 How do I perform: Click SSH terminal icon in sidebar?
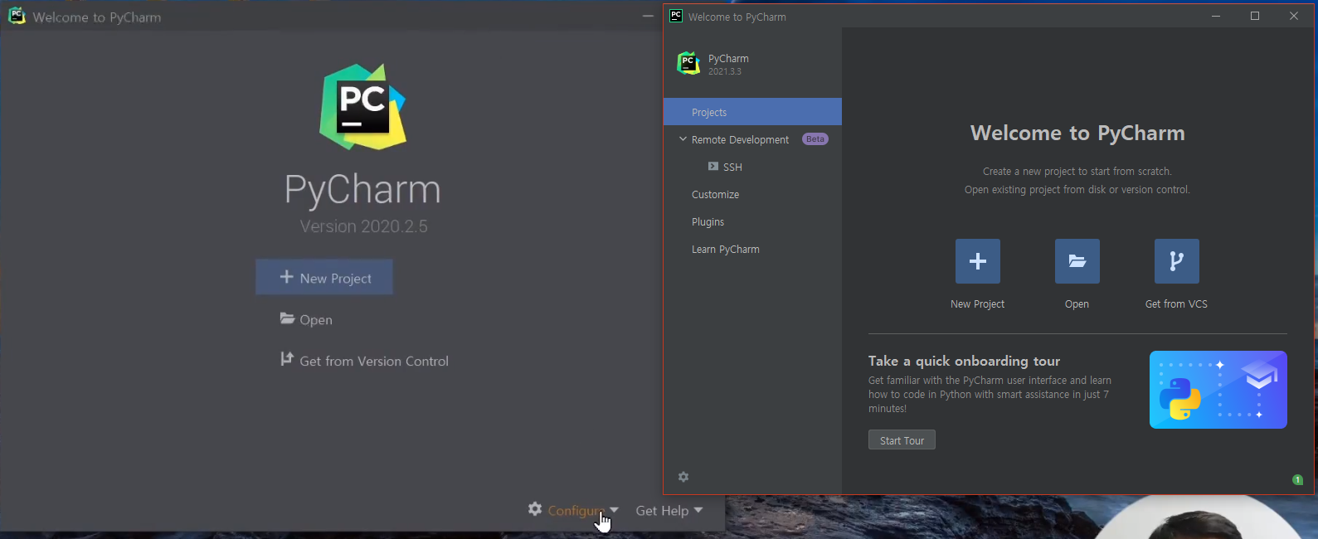click(x=713, y=167)
